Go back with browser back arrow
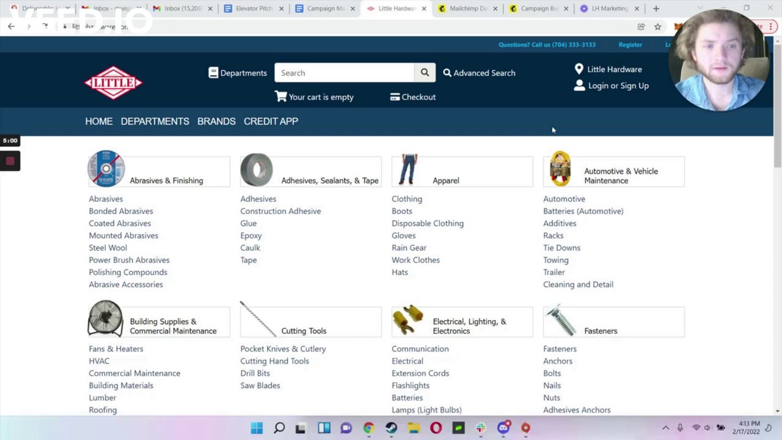 [11, 26]
